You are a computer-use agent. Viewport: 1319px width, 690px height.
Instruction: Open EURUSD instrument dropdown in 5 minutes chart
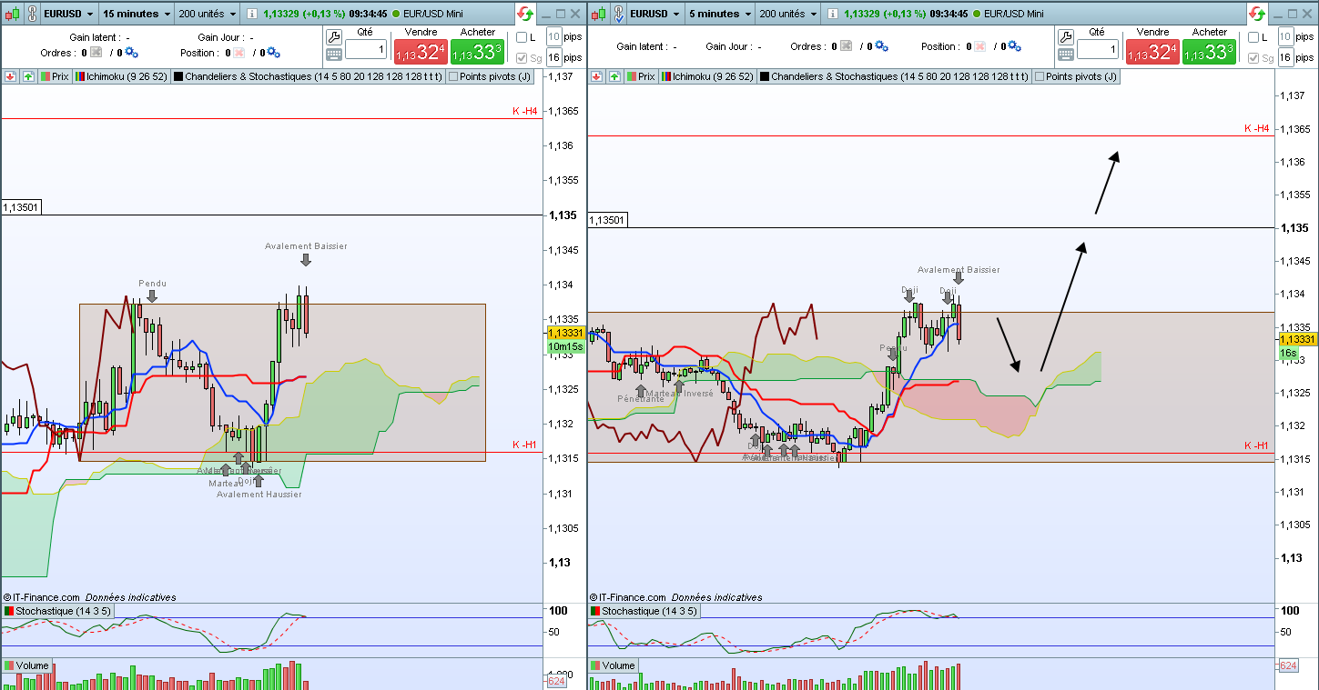(654, 14)
